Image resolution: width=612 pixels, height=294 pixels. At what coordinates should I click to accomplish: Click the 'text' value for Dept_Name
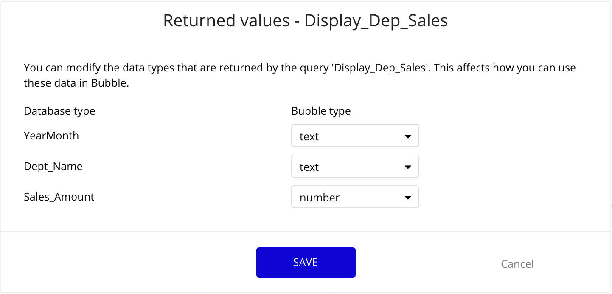coord(309,167)
